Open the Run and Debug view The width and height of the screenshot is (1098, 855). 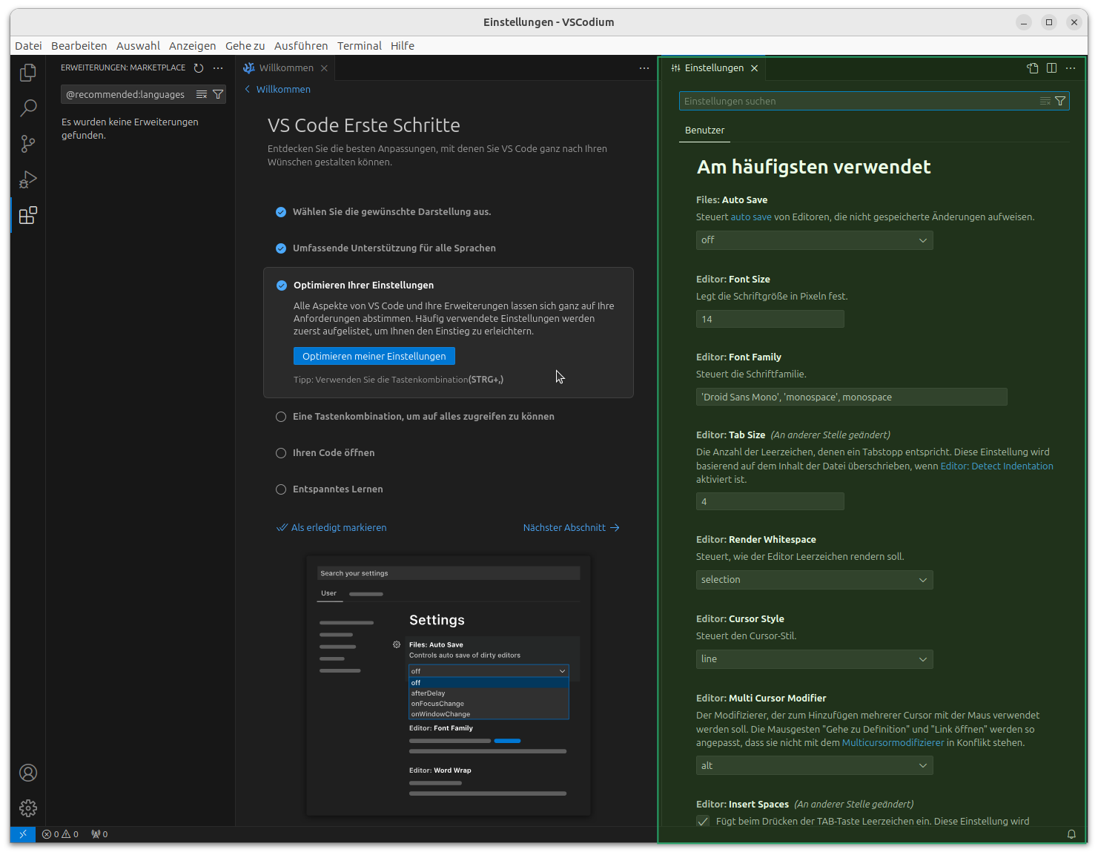click(x=28, y=179)
